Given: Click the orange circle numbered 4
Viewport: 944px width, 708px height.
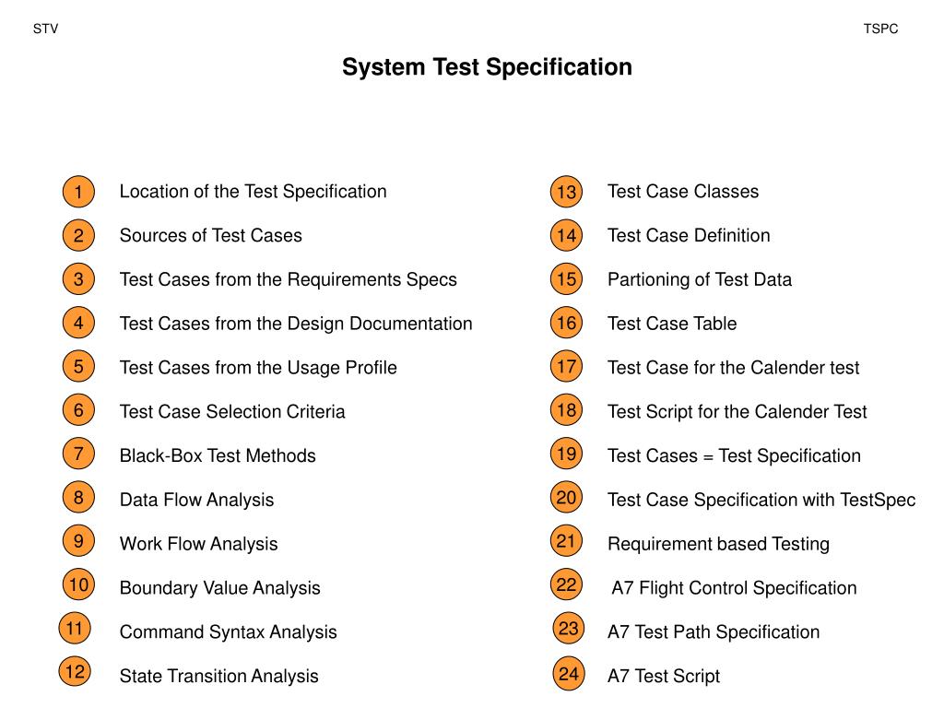Looking at the screenshot, I should point(78,323).
